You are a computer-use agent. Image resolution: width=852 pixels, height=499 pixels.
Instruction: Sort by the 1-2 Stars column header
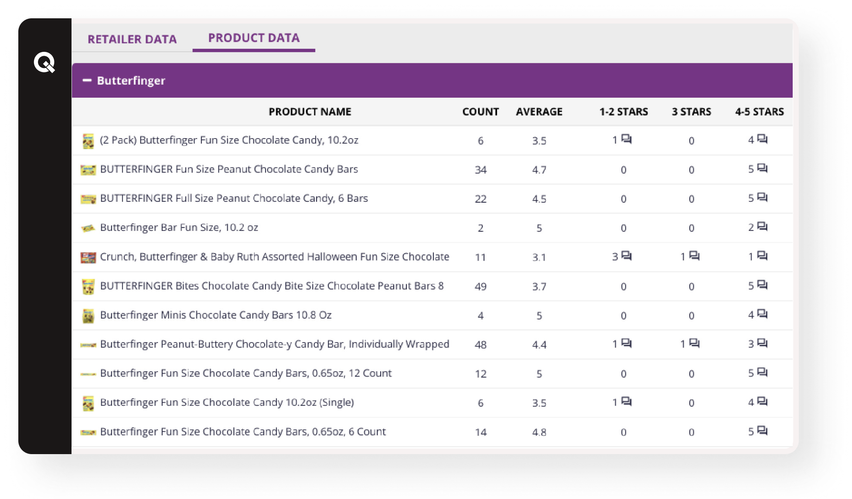pyautogui.click(x=624, y=112)
